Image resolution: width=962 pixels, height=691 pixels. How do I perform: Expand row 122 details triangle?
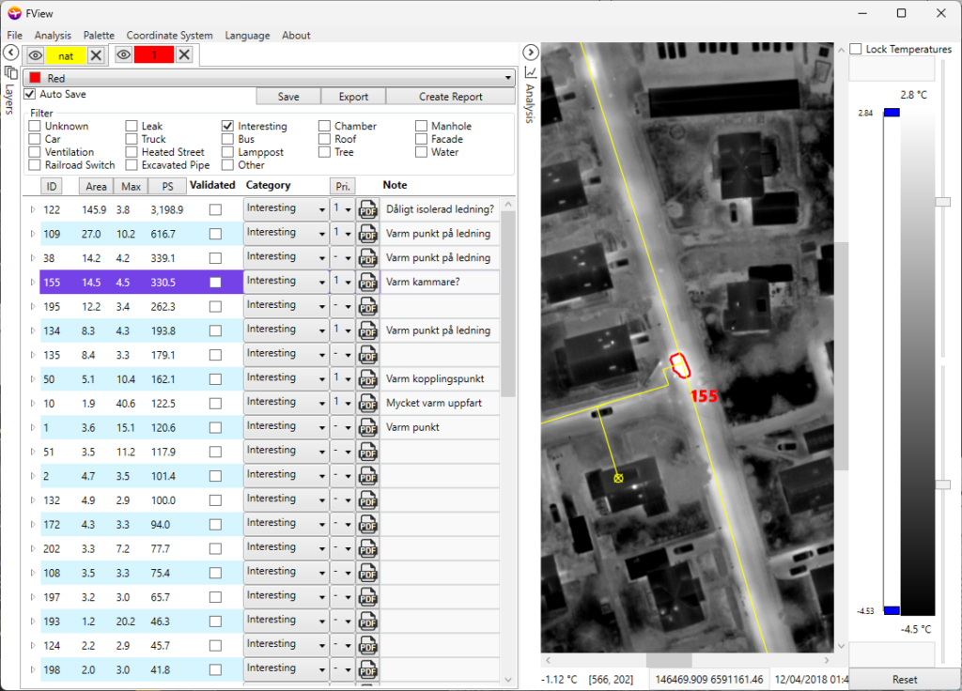pyautogui.click(x=33, y=209)
